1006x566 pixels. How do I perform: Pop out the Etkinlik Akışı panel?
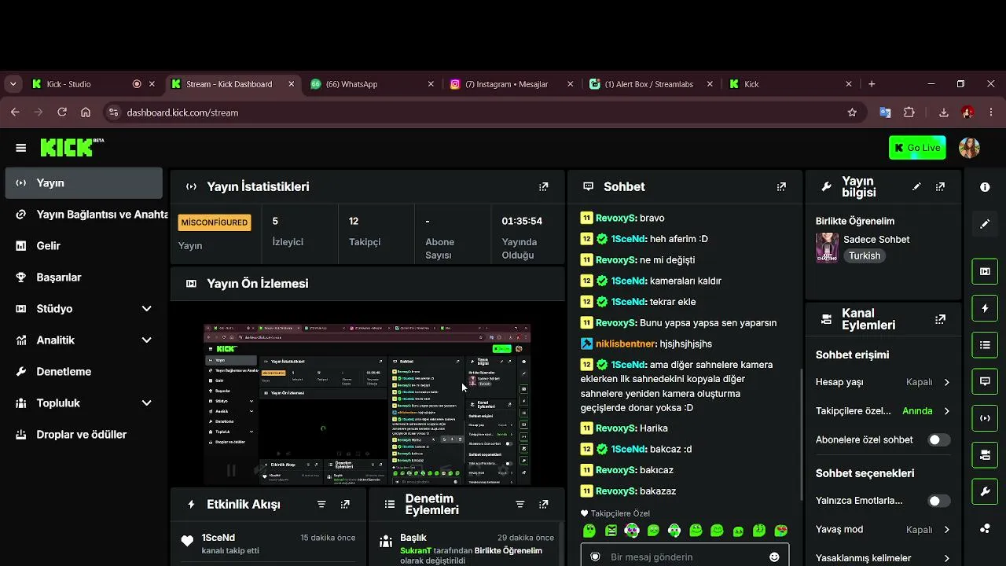(x=345, y=505)
